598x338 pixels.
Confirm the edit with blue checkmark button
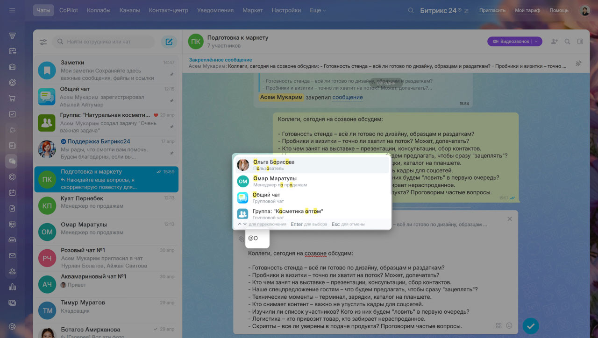click(530, 325)
